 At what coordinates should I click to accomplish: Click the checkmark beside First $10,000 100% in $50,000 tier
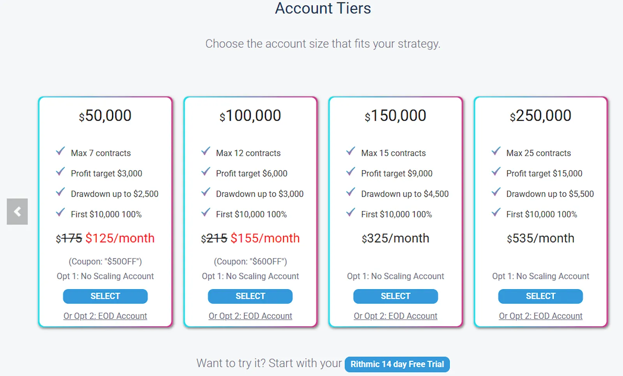point(60,212)
